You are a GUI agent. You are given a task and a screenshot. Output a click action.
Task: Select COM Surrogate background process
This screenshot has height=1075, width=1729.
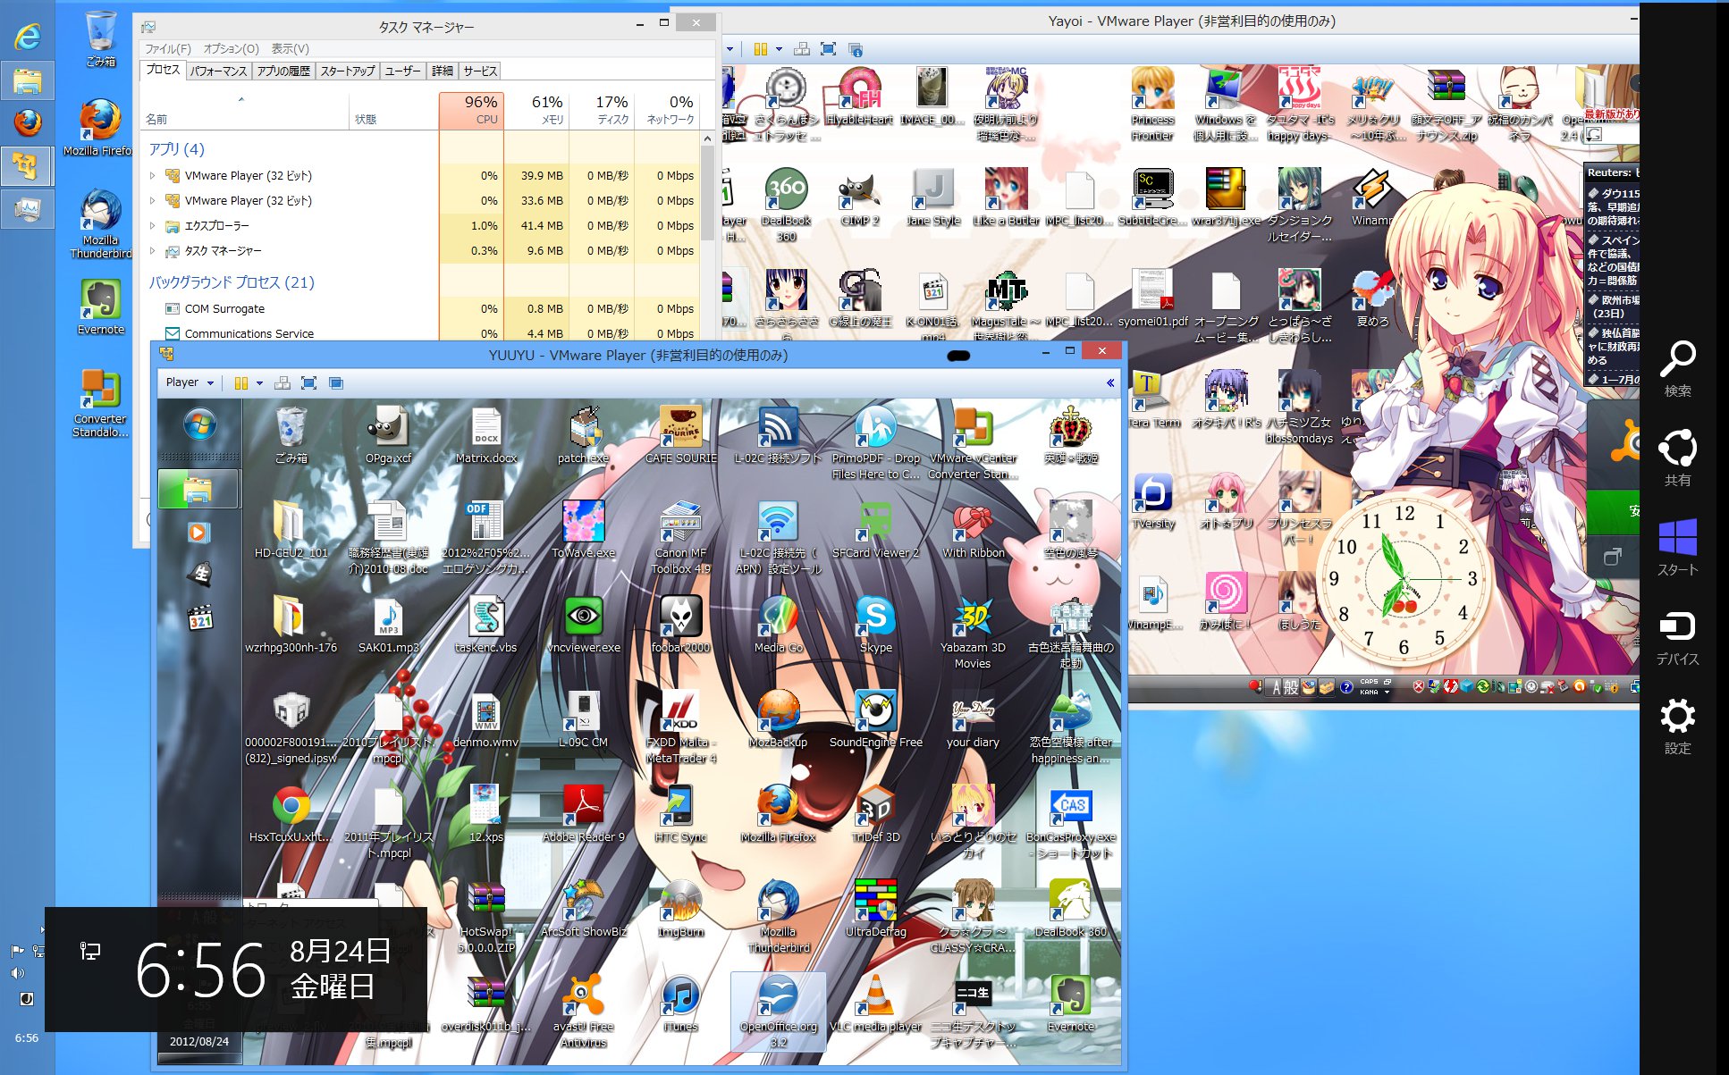coord(421,309)
